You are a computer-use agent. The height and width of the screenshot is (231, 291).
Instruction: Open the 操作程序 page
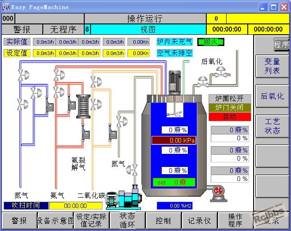[235, 221]
